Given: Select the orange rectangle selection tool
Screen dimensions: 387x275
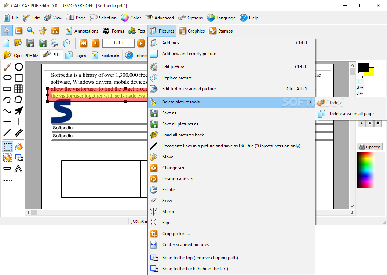Looking at the screenshot, I should [x=18, y=31].
